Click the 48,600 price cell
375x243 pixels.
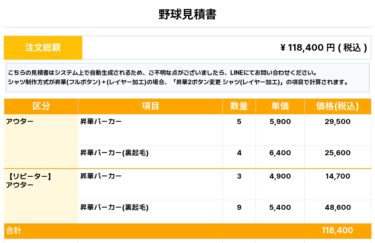[x=337, y=208]
